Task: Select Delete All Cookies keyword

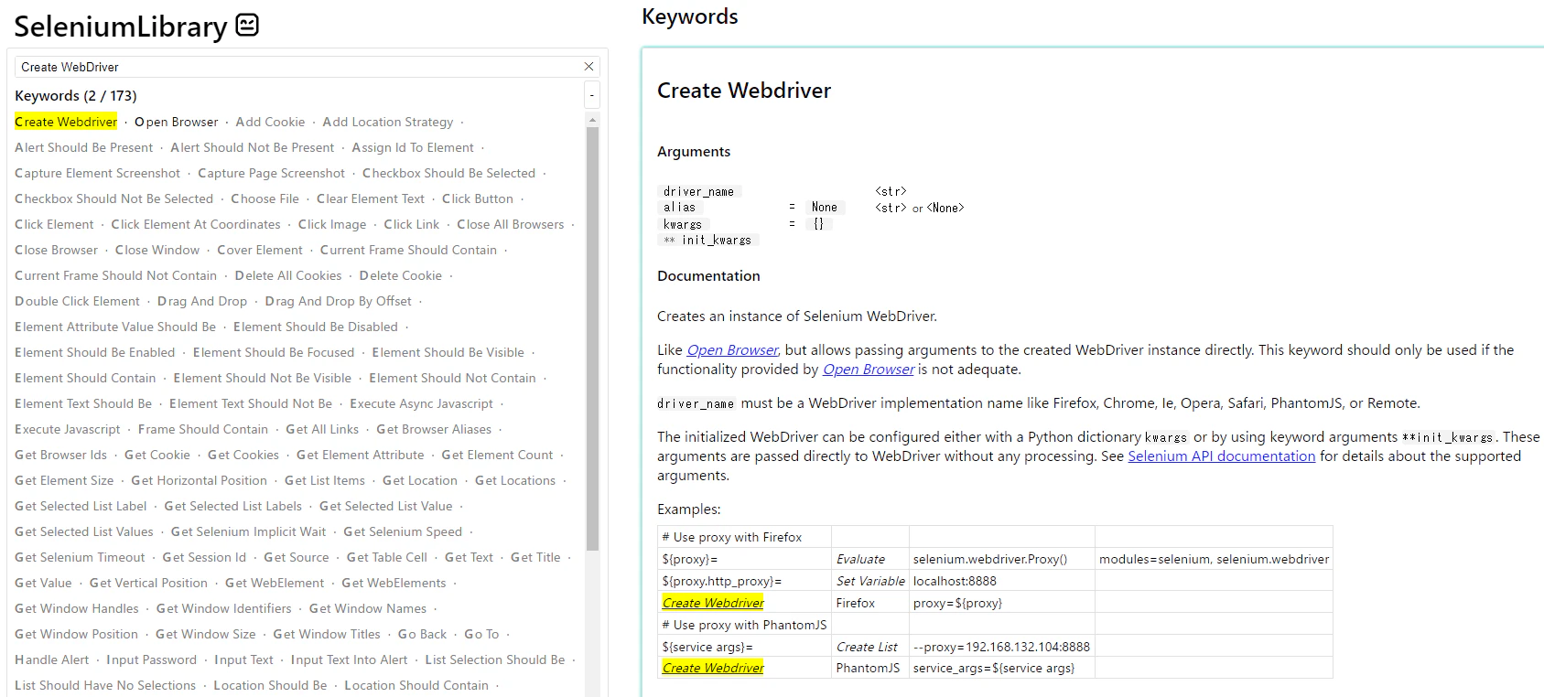Action: pyautogui.click(x=288, y=275)
